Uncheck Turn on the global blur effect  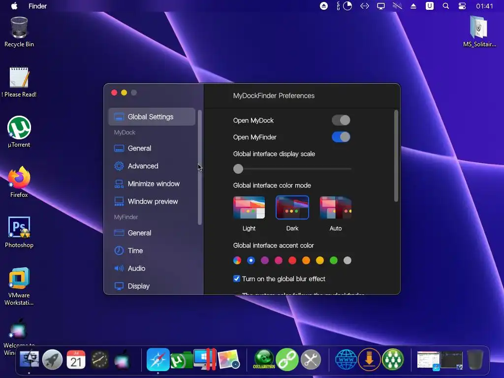(x=237, y=279)
